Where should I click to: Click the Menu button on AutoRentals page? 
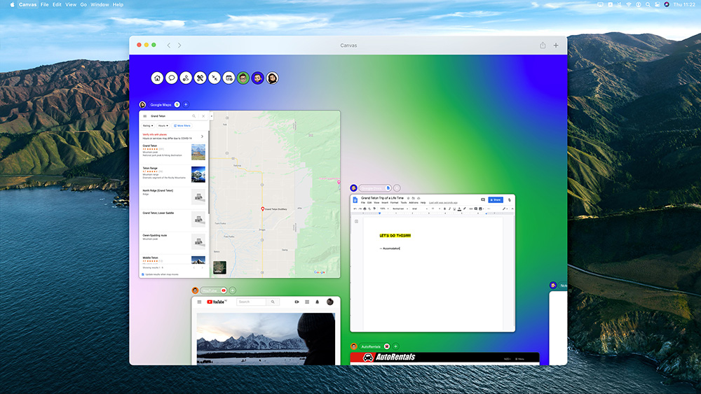(x=519, y=359)
